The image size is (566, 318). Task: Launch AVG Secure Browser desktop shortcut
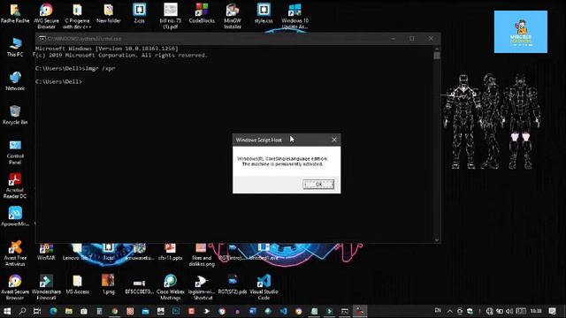click(x=46, y=16)
